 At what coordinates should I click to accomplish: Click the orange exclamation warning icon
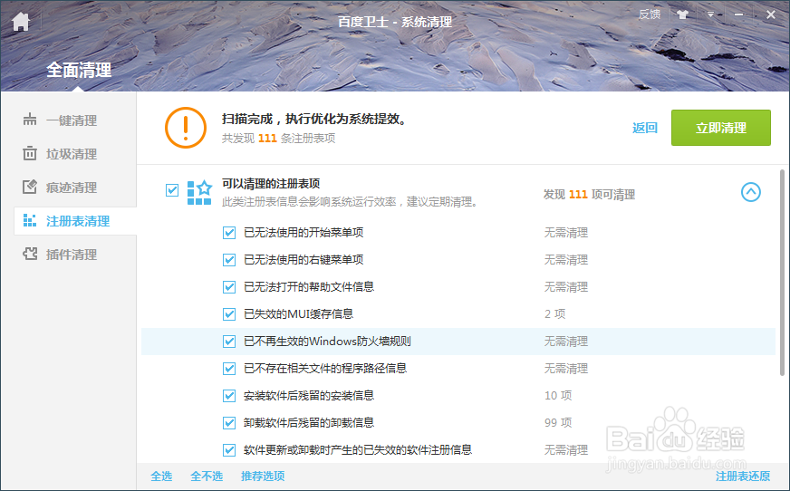pyautogui.click(x=186, y=128)
